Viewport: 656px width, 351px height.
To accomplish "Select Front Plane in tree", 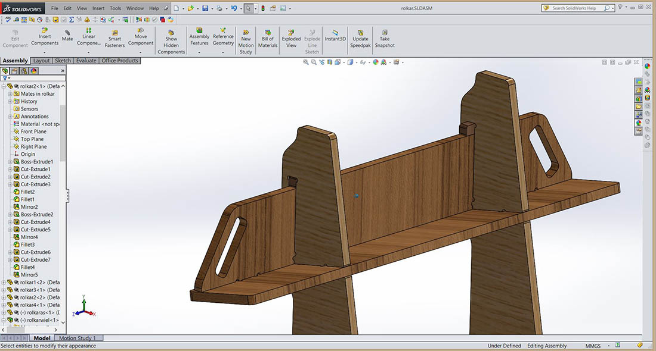I will click(x=33, y=131).
